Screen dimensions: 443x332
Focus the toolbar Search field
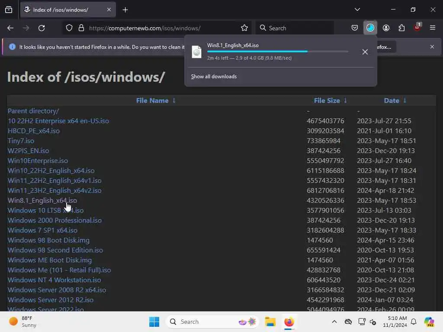point(295,28)
